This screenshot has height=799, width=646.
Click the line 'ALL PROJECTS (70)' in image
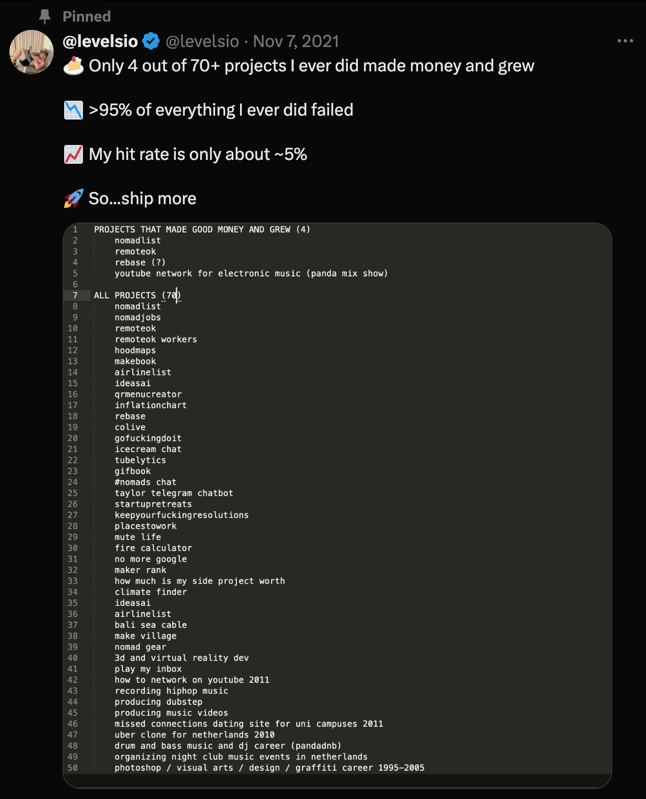point(138,295)
